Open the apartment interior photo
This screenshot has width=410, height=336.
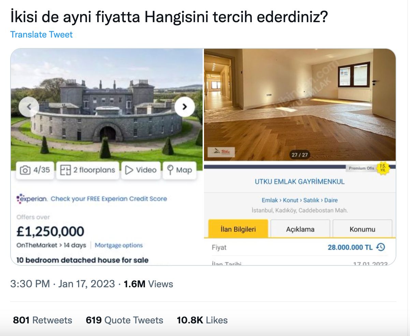click(x=299, y=104)
